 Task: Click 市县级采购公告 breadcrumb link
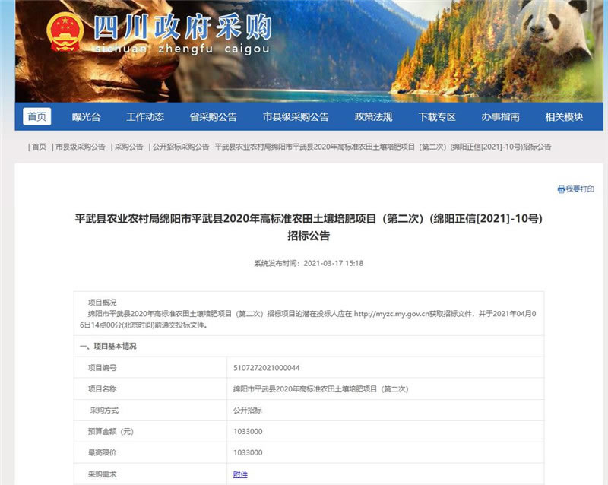[x=80, y=147]
